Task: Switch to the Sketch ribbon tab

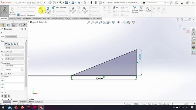Action: coord(11,19)
